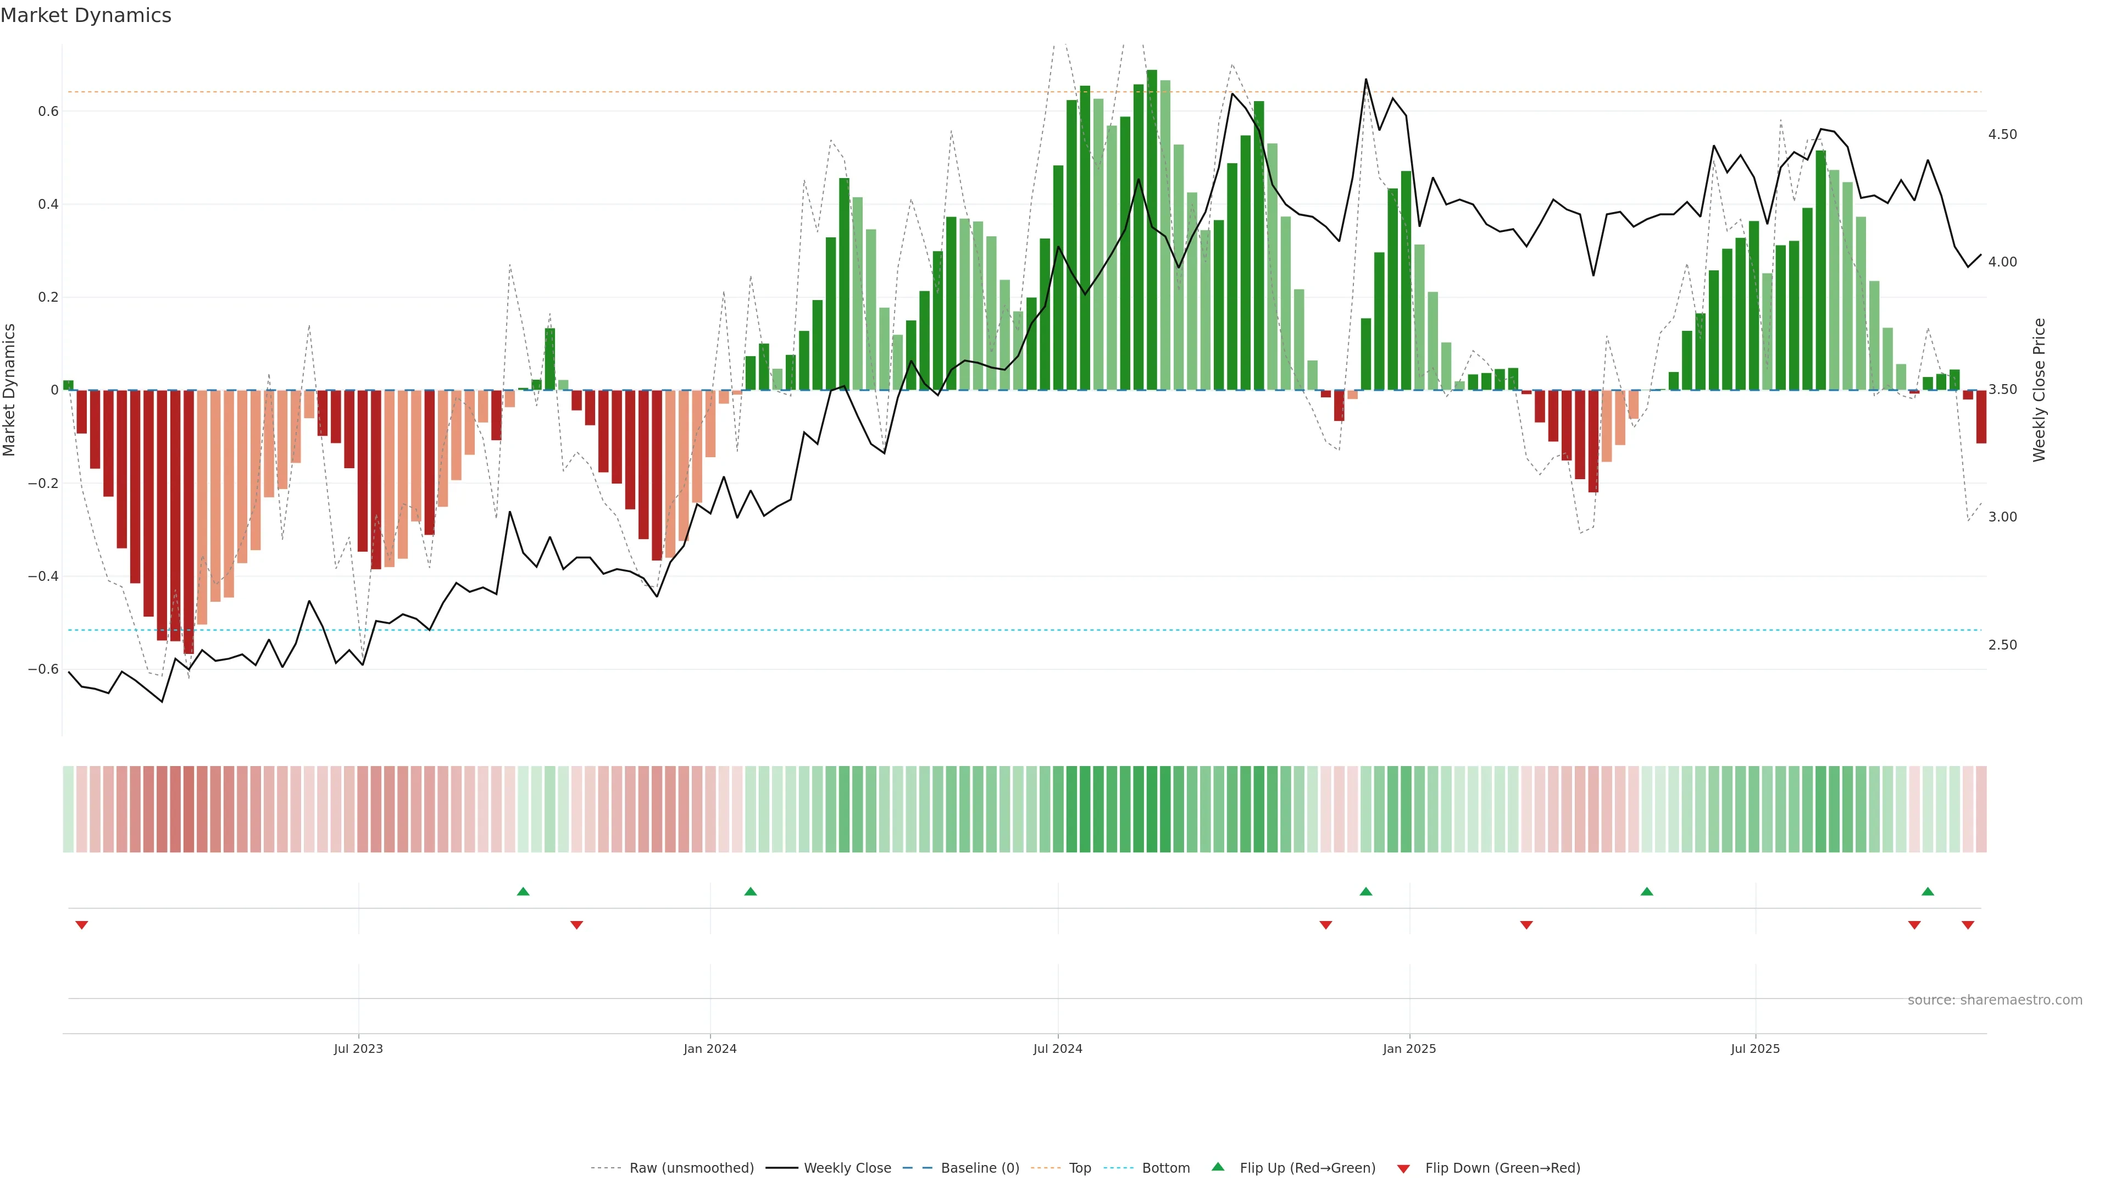Toggle the Baseline (0) legend entry
The width and height of the screenshot is (2110, 1187).
pos(980,1168)
